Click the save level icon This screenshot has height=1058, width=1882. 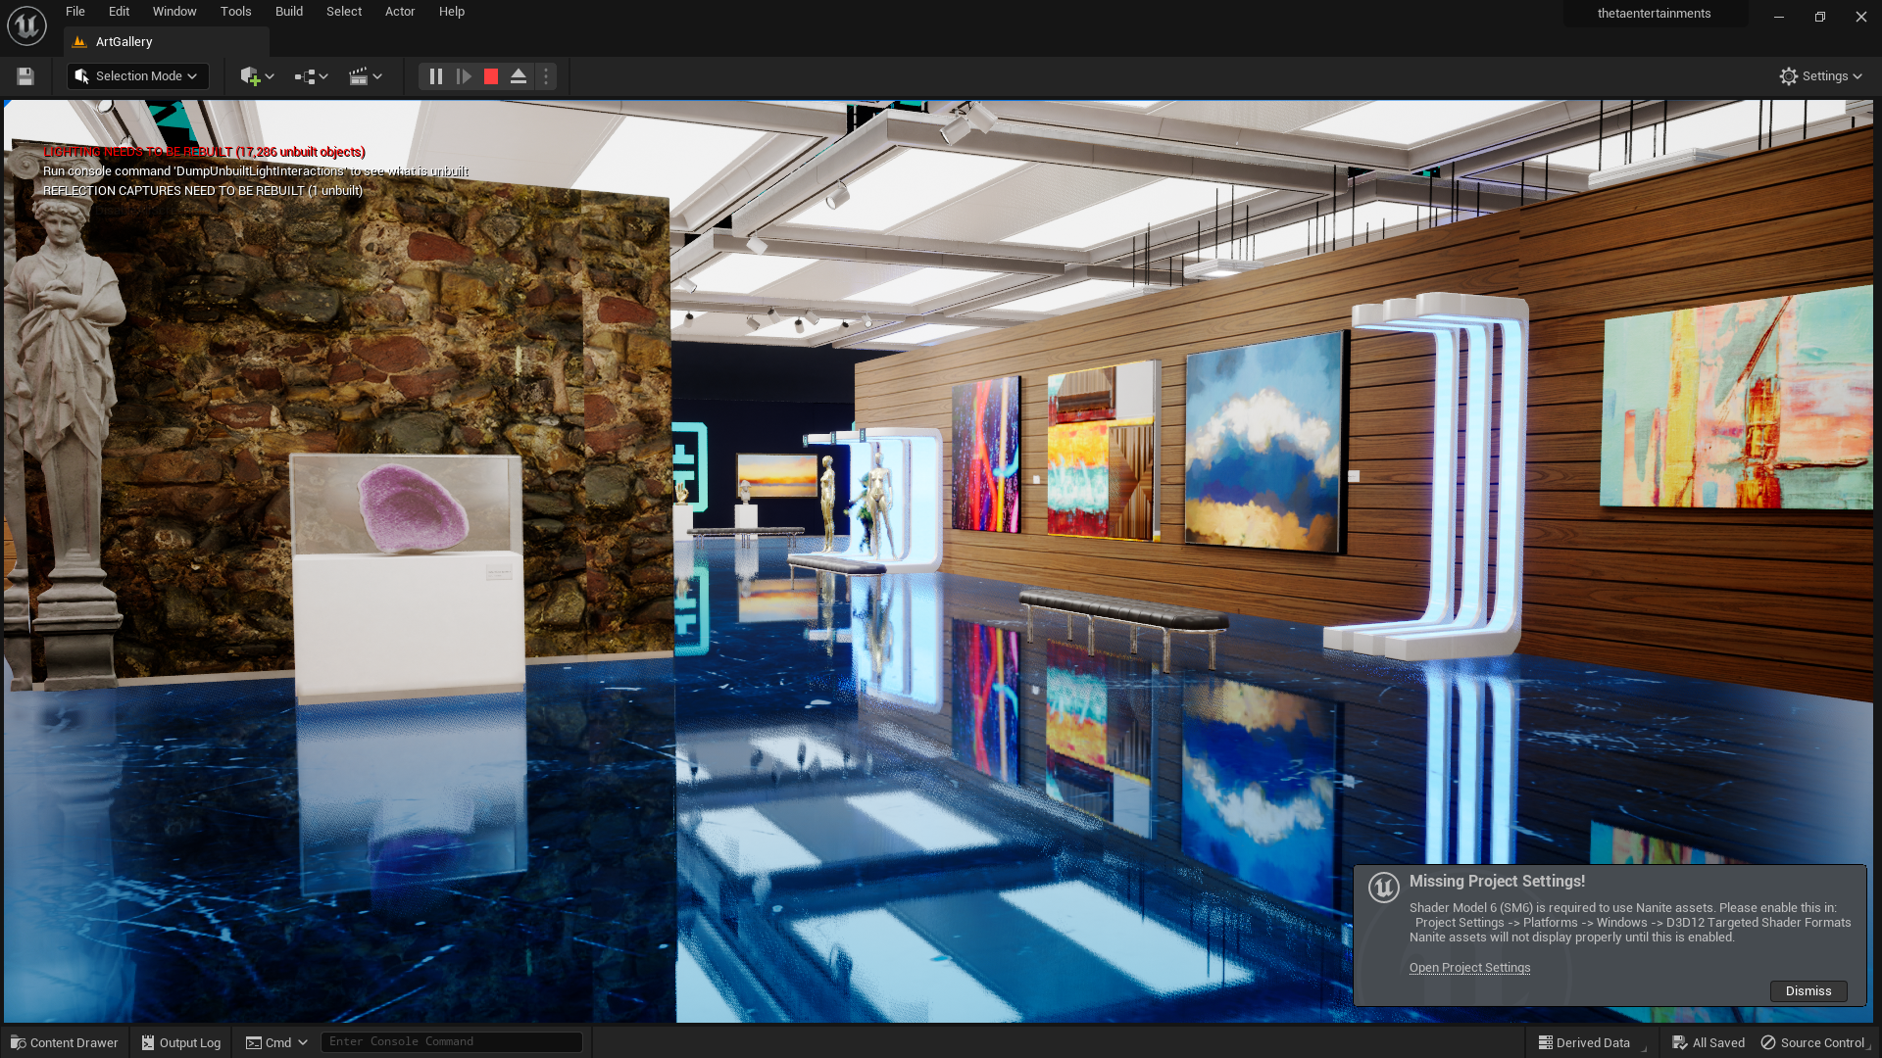(x=25, y=76)
